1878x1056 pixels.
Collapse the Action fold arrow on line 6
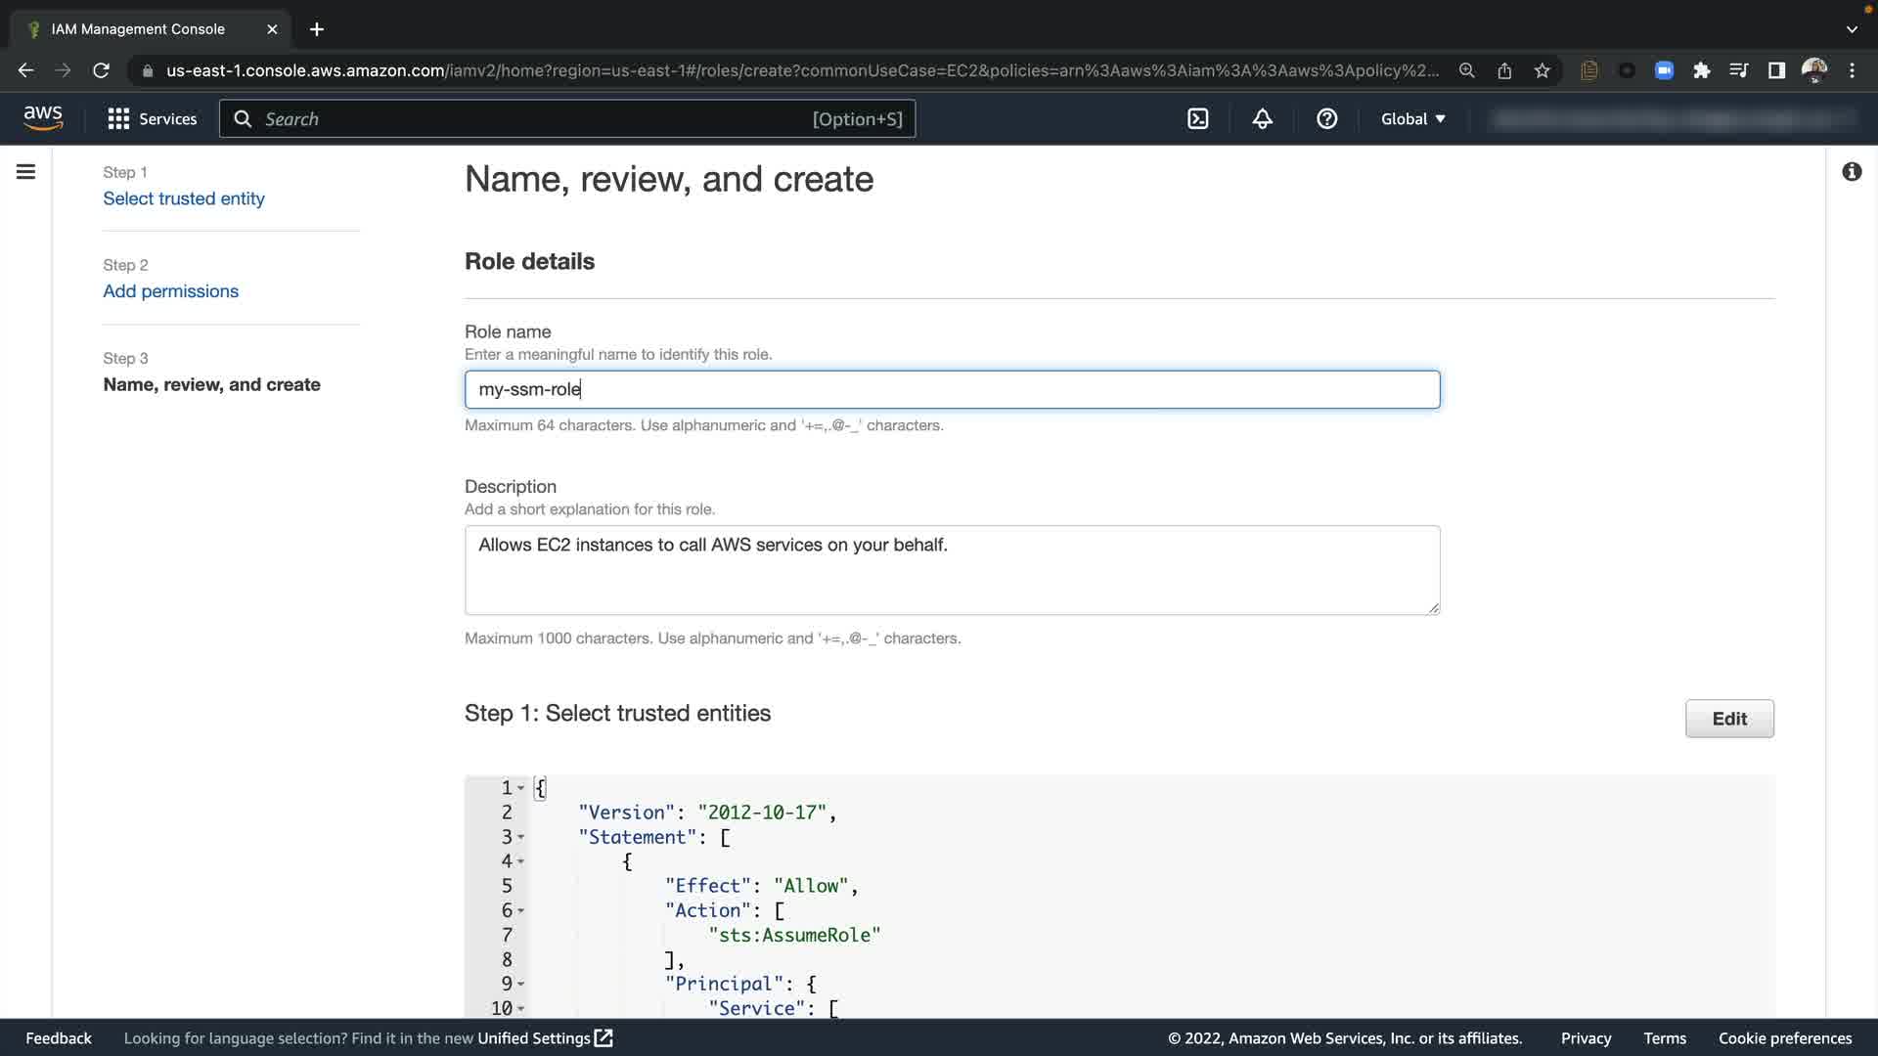coord(521,911)
